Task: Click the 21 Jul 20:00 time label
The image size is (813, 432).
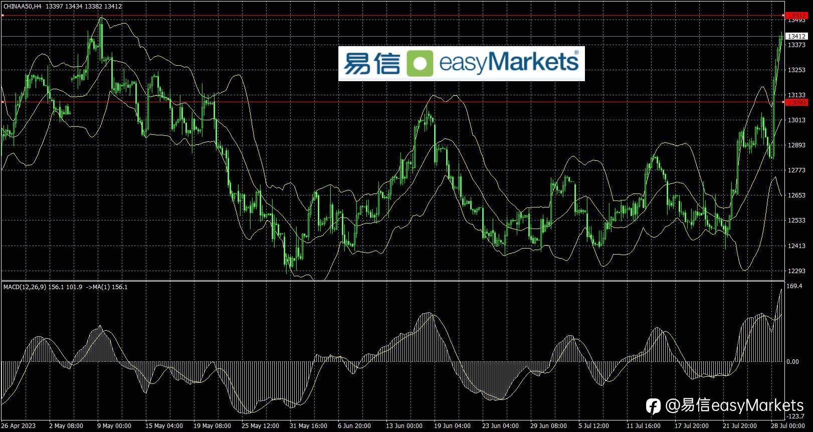Action: click(x=739, y=426)
